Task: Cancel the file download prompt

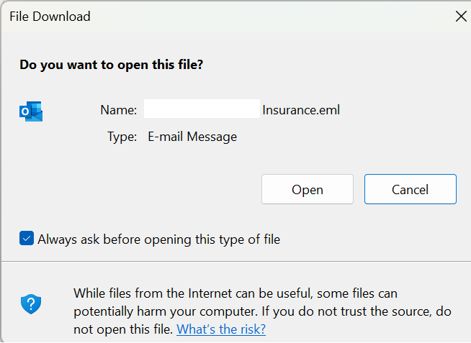Action: [411, 189]
